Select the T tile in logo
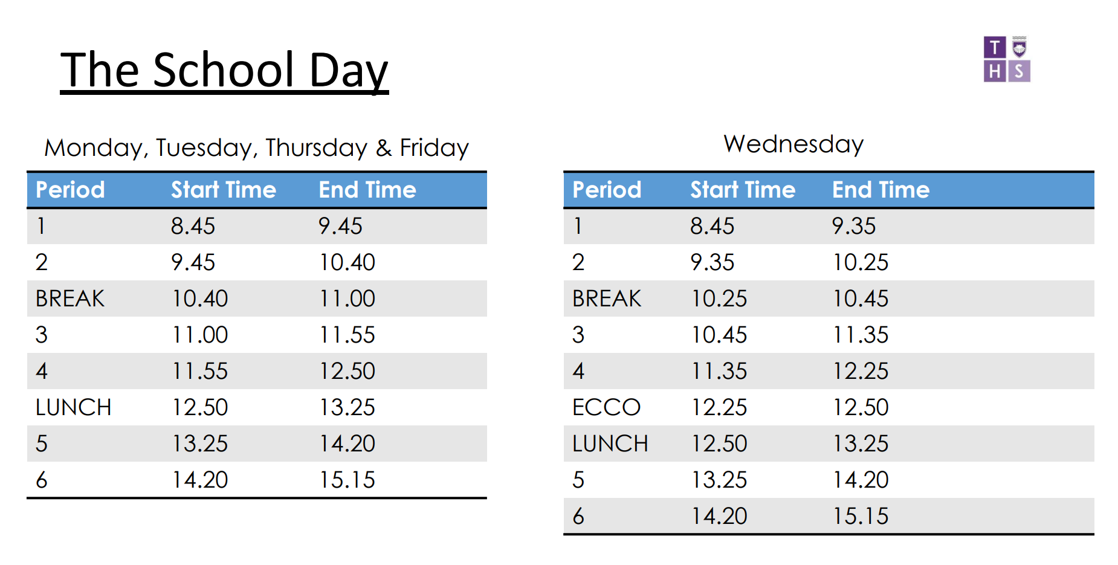This screenshot has width=1118, height=565. point(995,47)
